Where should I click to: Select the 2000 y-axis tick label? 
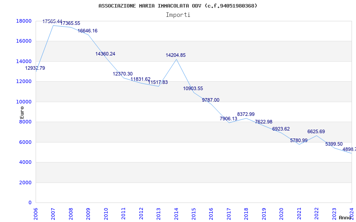pos(25,182)
